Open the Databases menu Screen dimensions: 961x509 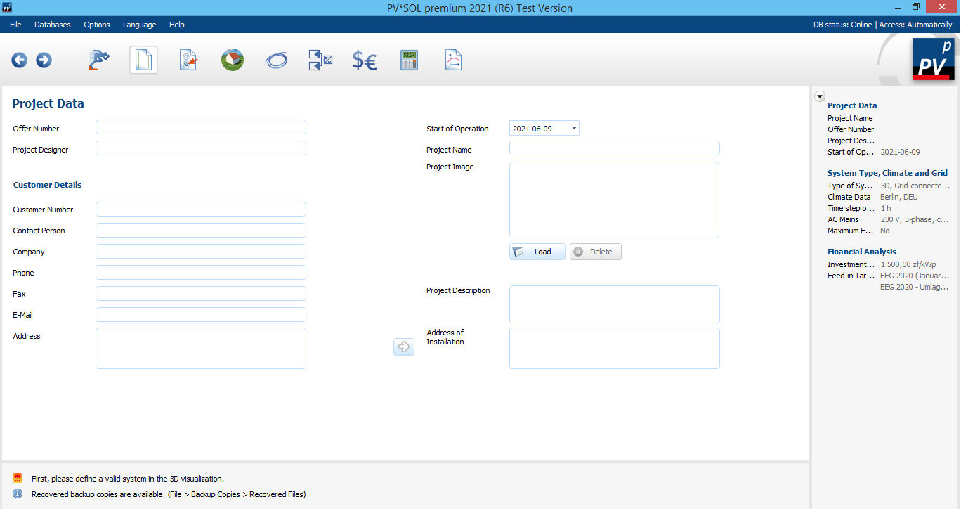(x=53, y=25)
